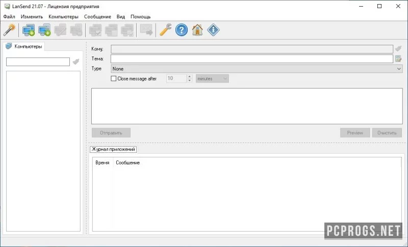
Task: Click the close-after number field showing 10
Action: pyautogui.click(x=176, y=78)
